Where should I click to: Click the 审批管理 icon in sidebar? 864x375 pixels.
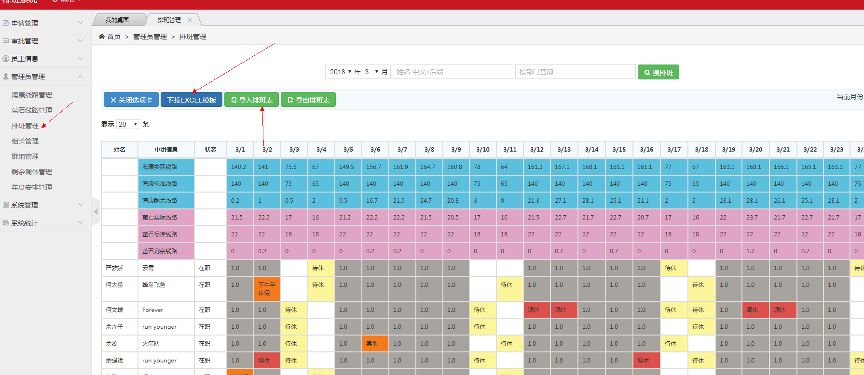tap(6, 41)
